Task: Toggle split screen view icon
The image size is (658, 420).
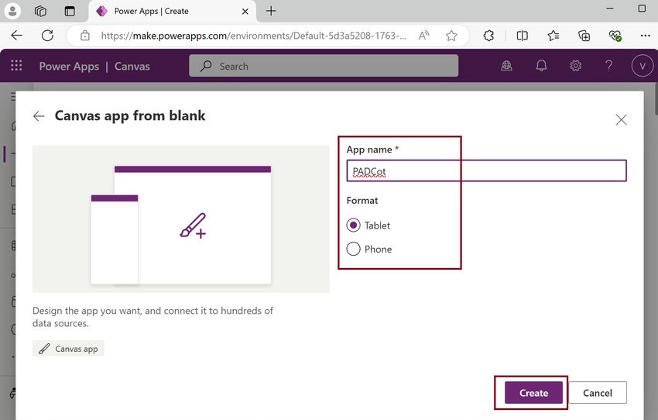Action: (523, 36)
